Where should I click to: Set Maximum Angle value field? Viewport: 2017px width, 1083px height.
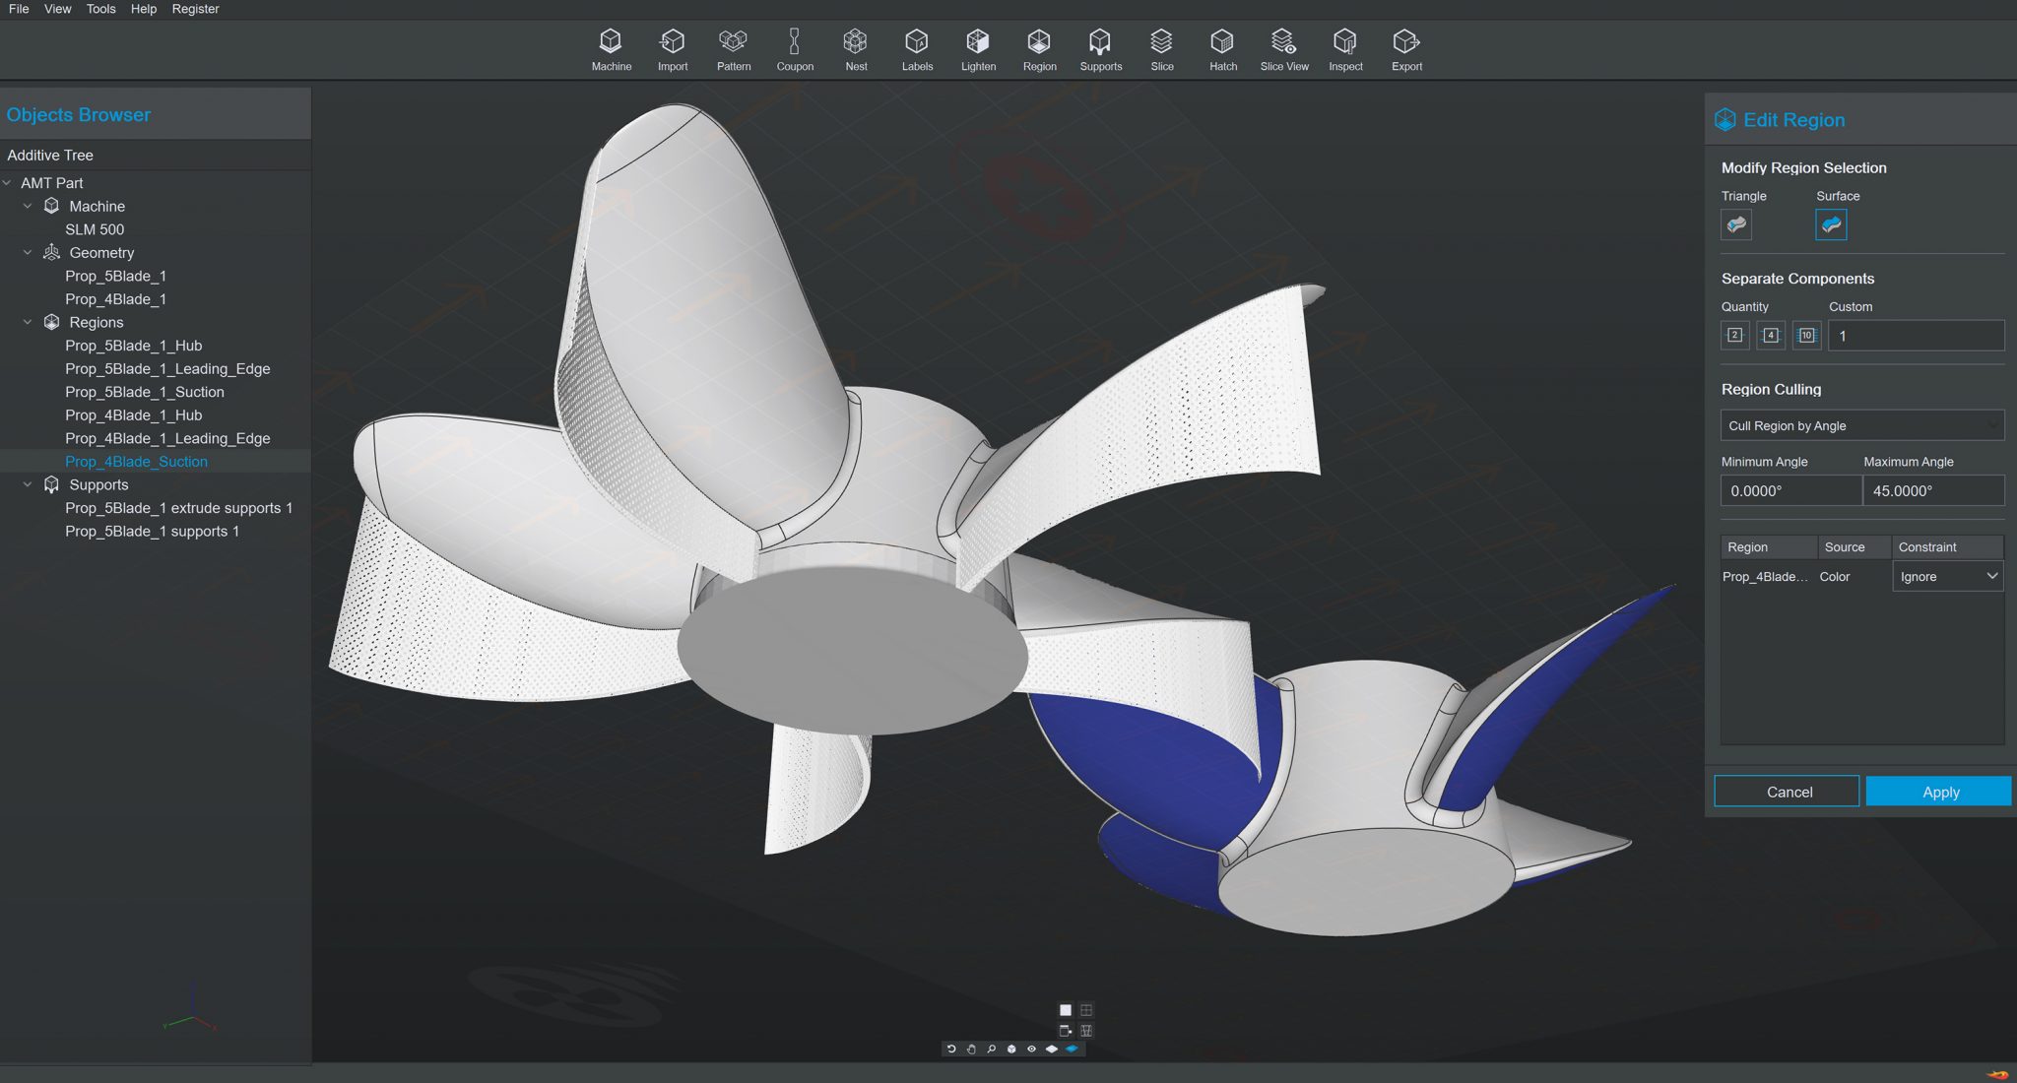click(x=1933, y=489)
